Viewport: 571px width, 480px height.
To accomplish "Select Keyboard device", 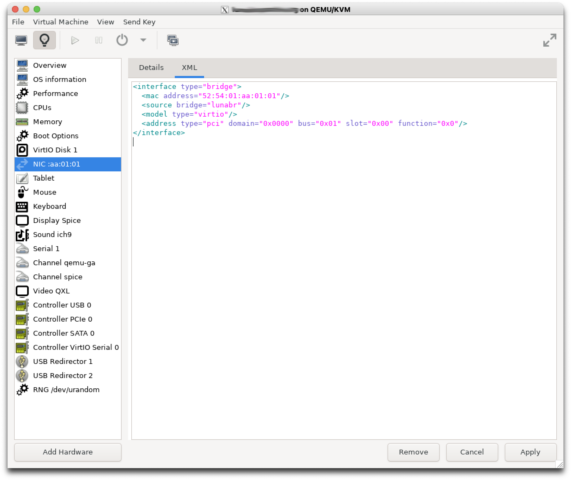I will (x=68, y=207).
